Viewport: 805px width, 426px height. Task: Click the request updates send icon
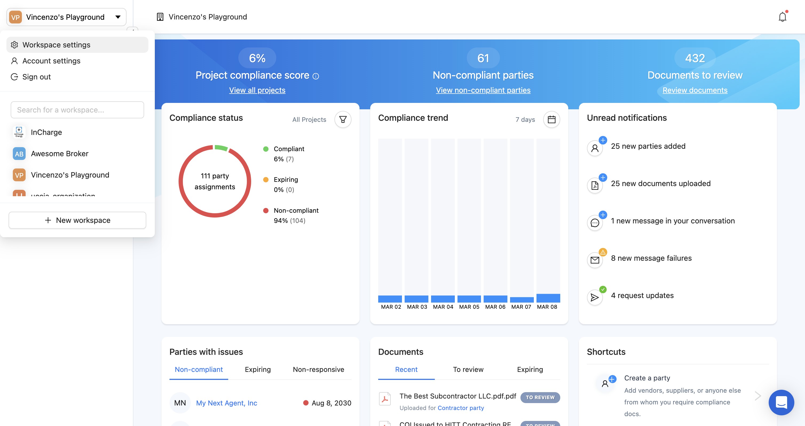click(595, 298)
